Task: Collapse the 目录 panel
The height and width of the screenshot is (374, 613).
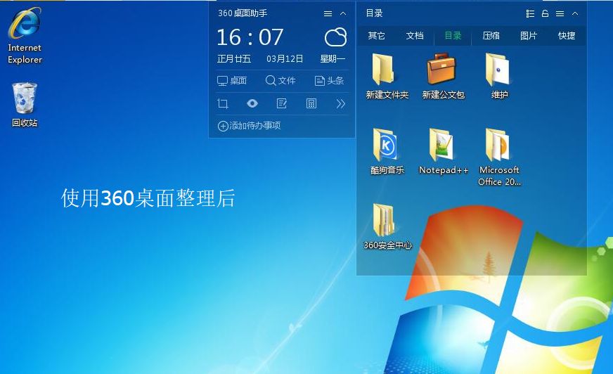Action: click(x=575, y=13)
